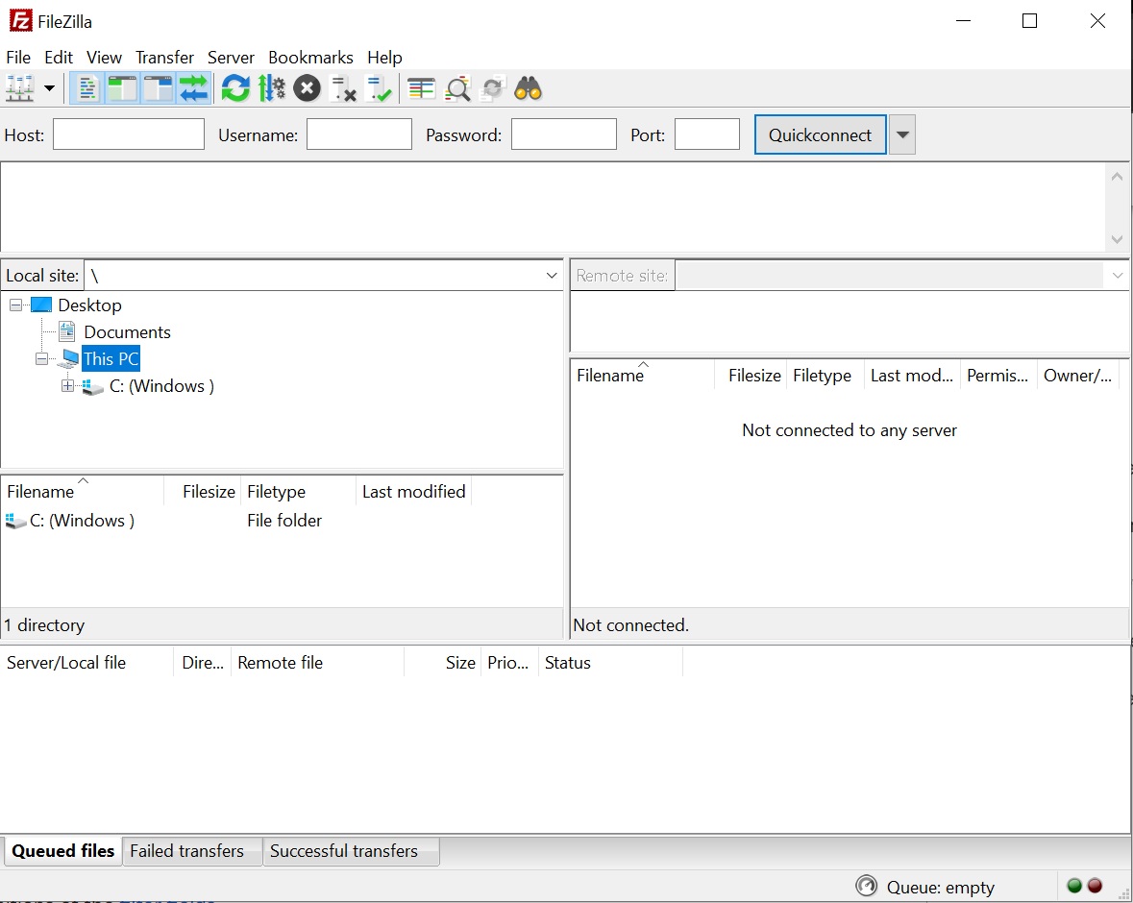Sort local list by Filename column
The height and width of the screenshot is (903, 1133).
pyautogui.click(x=83, y=491)
